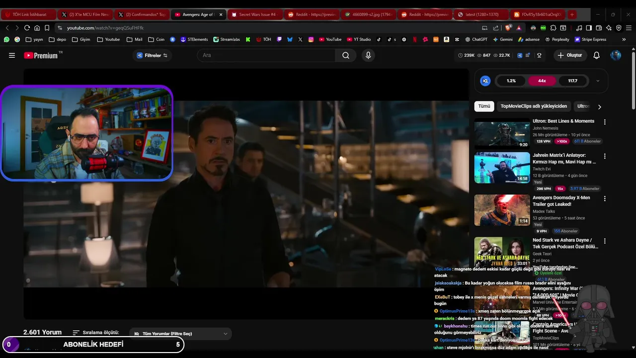Expand the vidIQ stats panel chevron

(598, 81)
